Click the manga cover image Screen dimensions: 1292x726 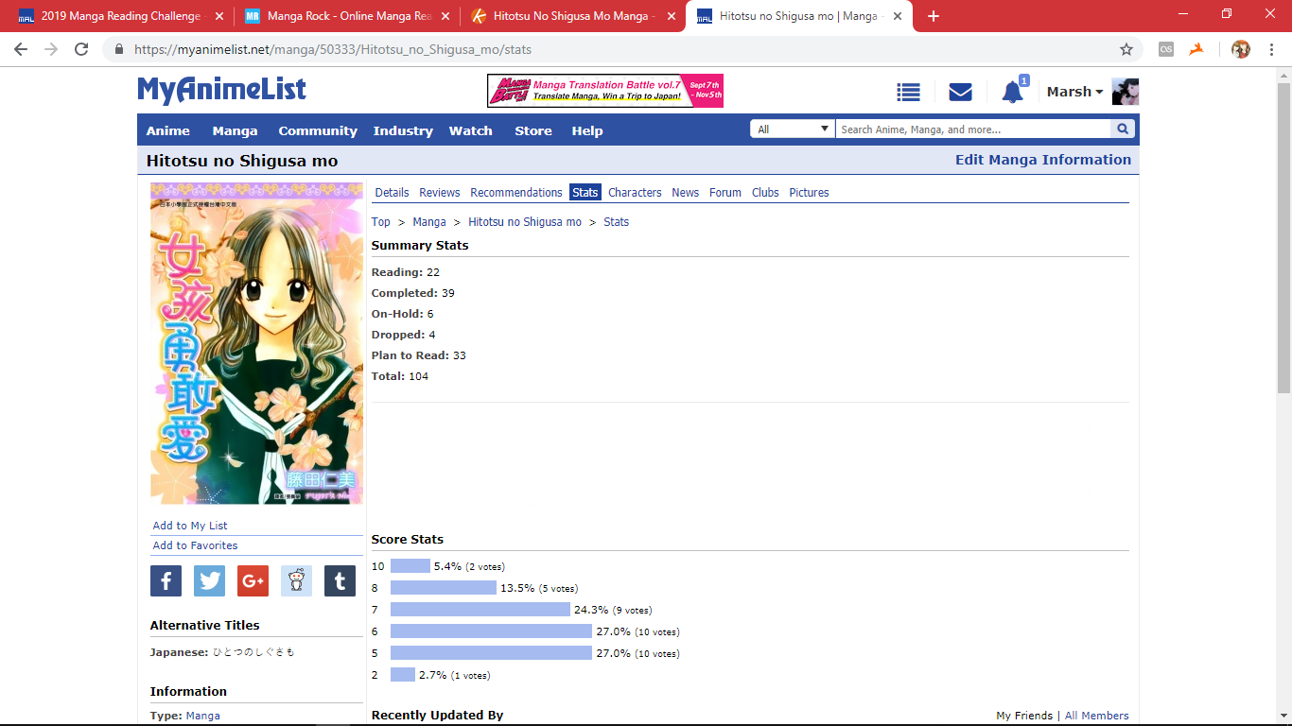(256, 343)
